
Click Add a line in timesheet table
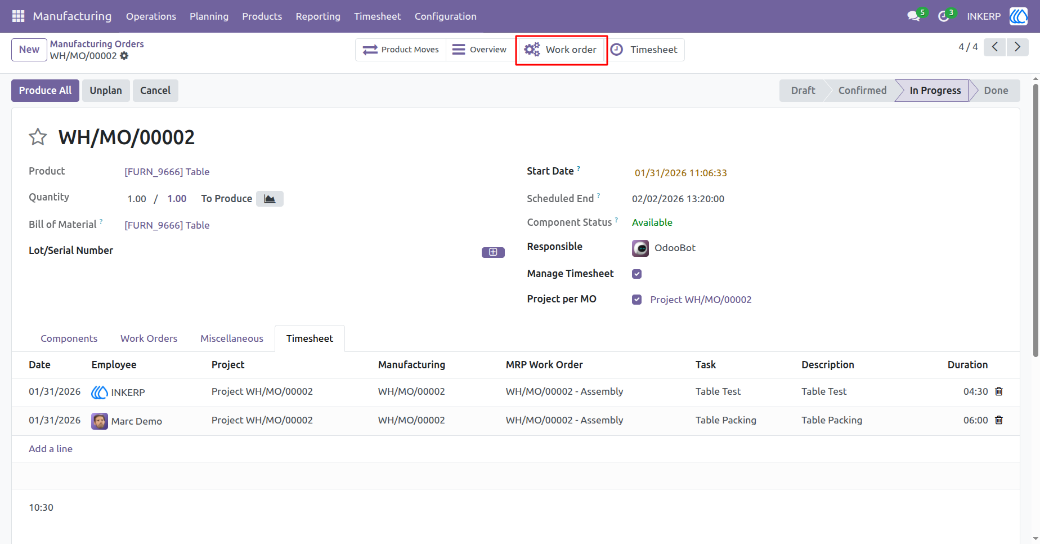51,449
